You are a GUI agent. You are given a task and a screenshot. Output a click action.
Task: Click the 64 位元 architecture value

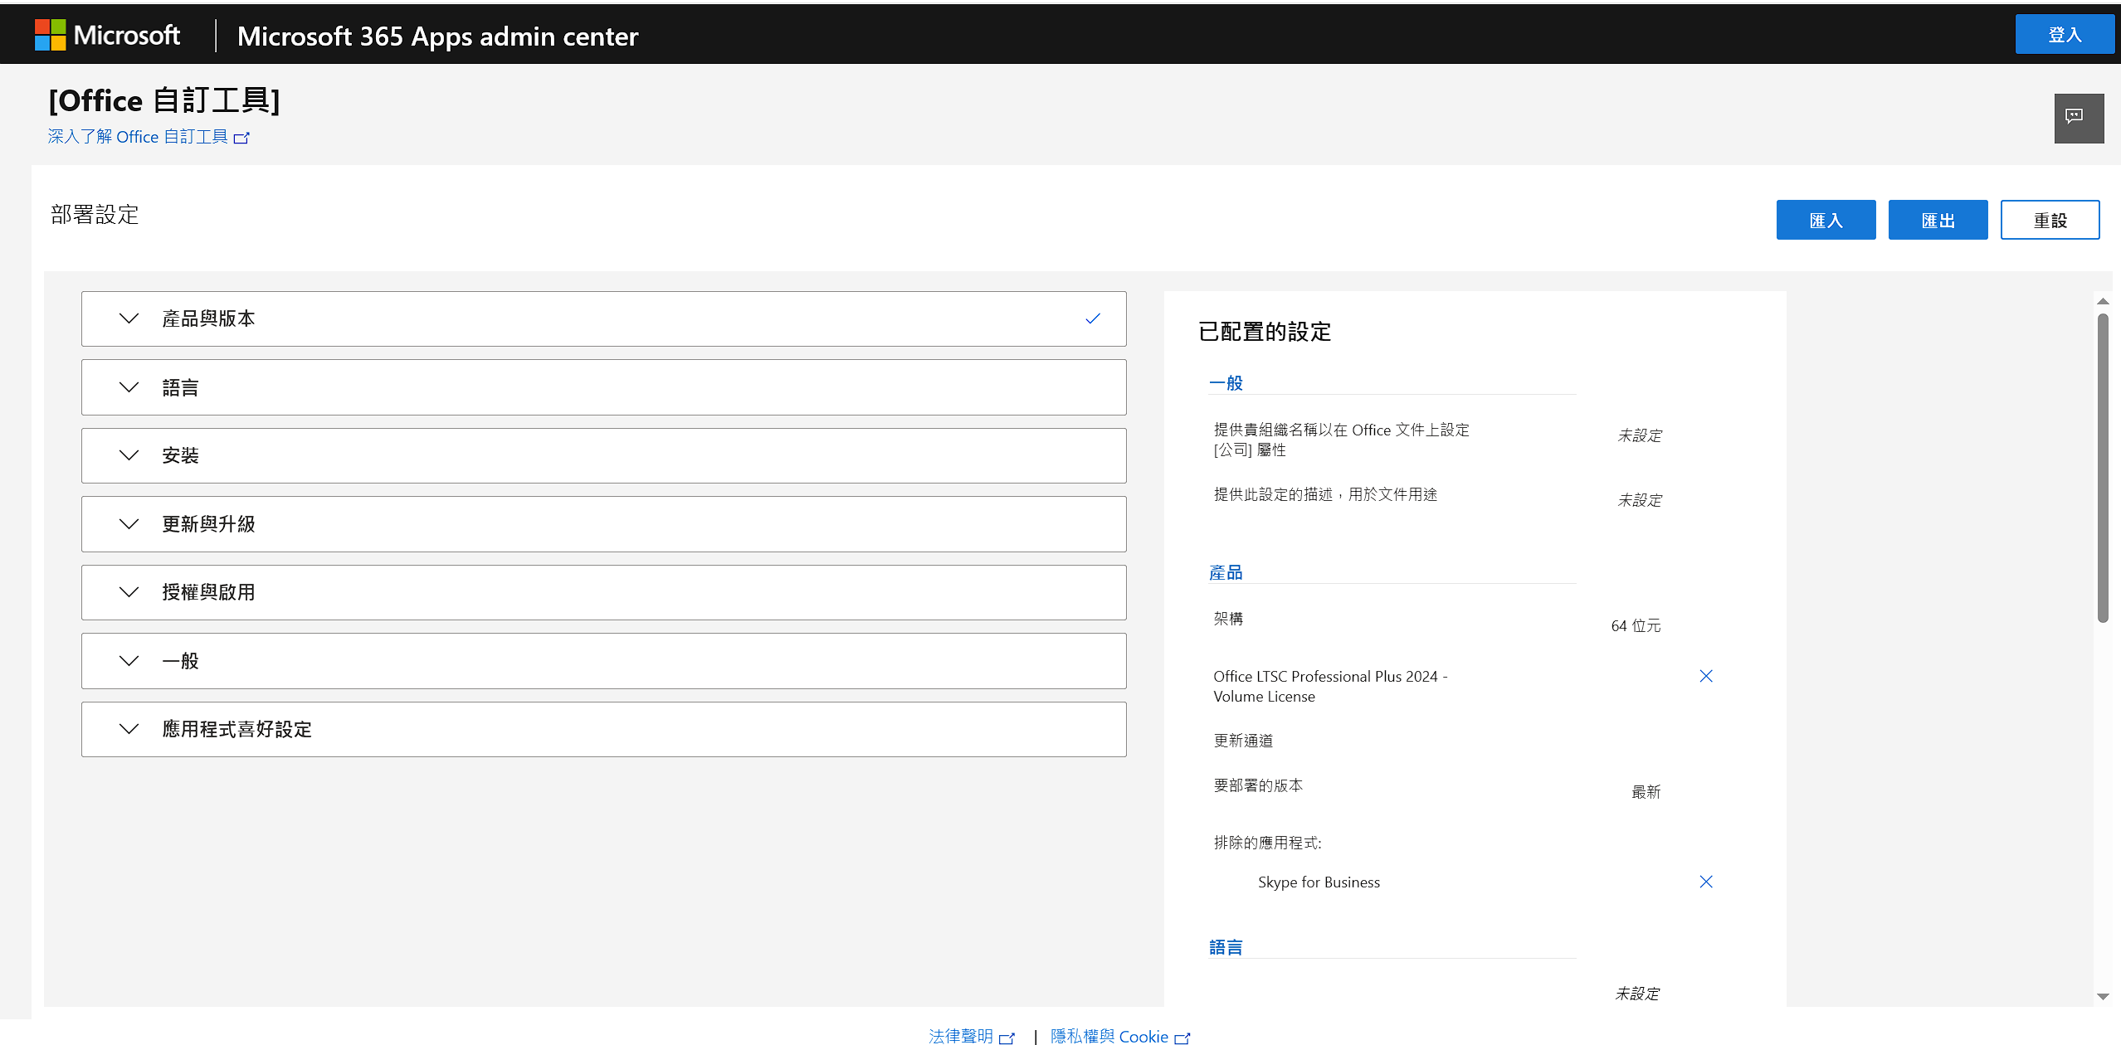coord(1636,626)
